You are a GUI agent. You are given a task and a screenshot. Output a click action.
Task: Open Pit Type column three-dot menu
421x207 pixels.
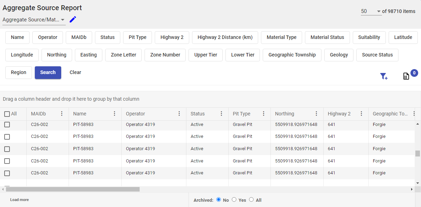pos(263,114)
